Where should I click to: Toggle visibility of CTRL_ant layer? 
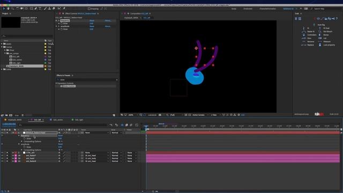2,153
